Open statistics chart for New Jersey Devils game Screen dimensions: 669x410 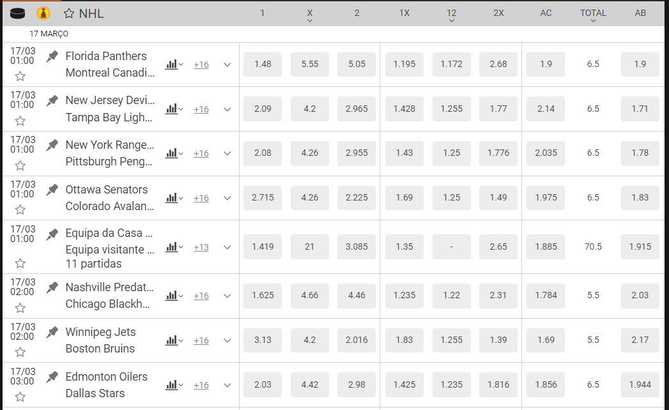(171, 109)
